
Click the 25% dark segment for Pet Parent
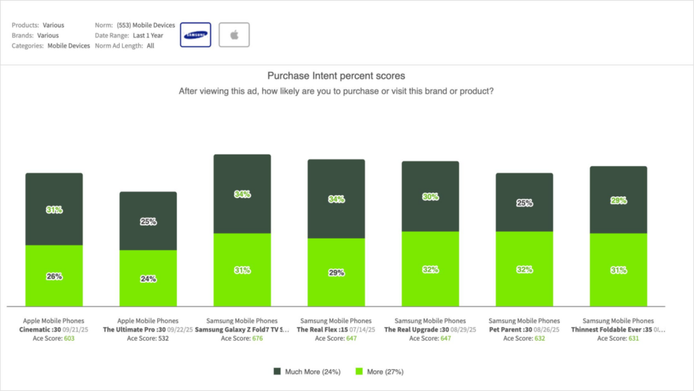pos(524,203)
